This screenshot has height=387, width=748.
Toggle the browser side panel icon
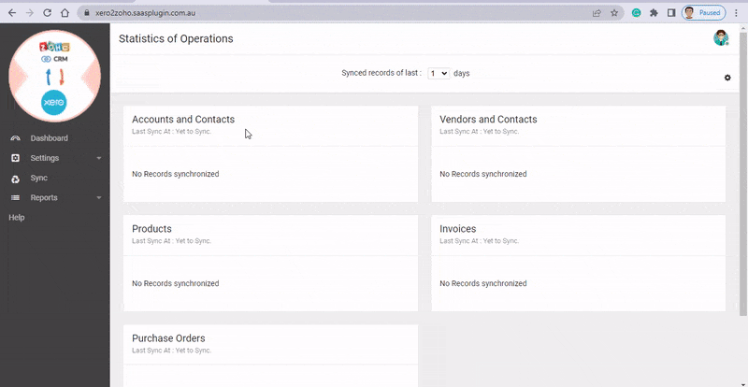point(671,13)
